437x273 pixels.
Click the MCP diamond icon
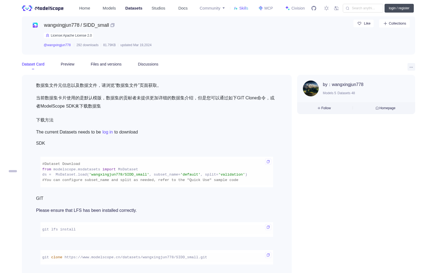point(261,8)
